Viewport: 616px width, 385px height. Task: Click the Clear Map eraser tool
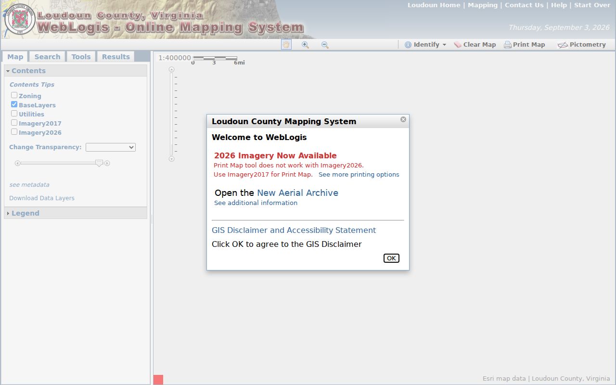475,45
